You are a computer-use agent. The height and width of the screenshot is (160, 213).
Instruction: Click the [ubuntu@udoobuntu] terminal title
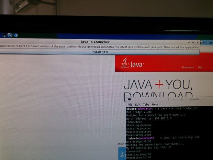tap(185, 99)
